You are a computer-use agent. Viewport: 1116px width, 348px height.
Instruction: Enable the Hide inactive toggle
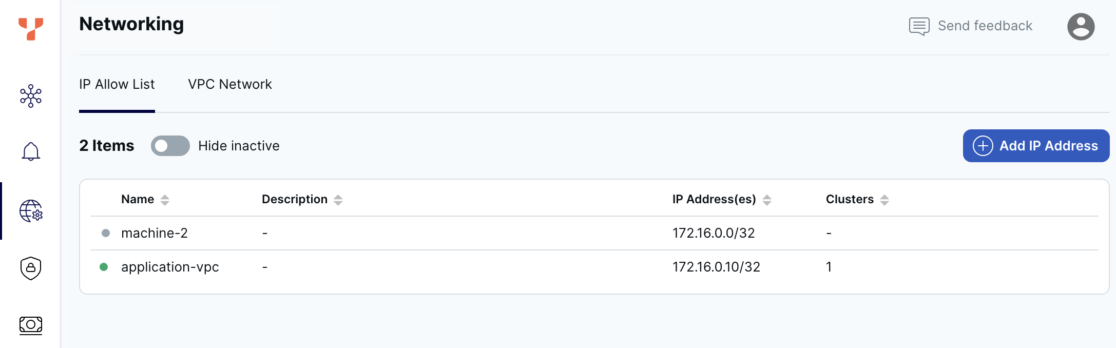coord(170,146)
